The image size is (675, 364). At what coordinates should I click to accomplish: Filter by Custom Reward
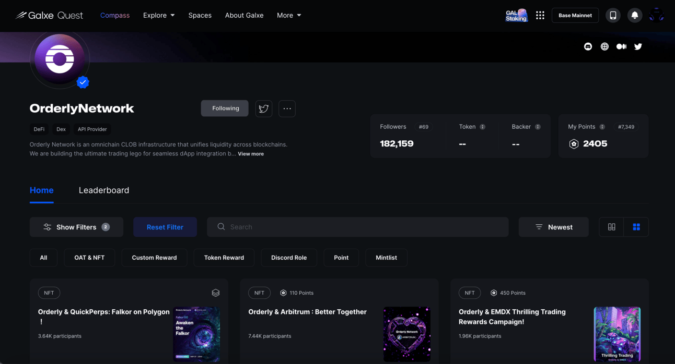(x=154, y=258)
